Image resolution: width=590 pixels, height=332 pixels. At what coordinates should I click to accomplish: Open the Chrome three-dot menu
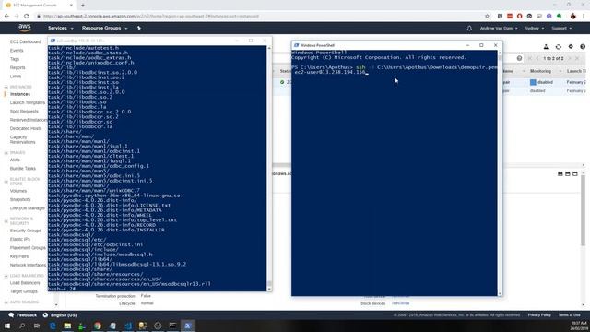pos(584,17)
